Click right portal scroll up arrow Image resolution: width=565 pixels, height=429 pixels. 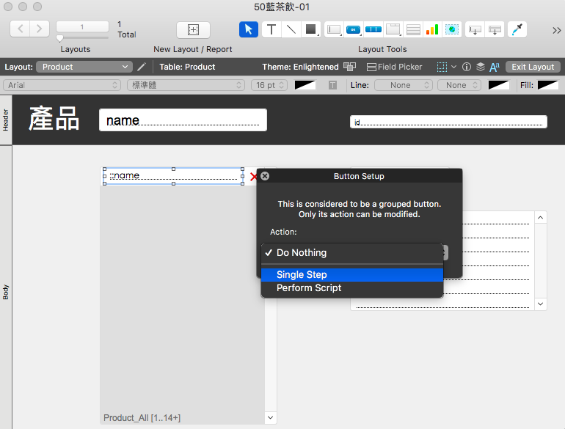tap(541, 218)
